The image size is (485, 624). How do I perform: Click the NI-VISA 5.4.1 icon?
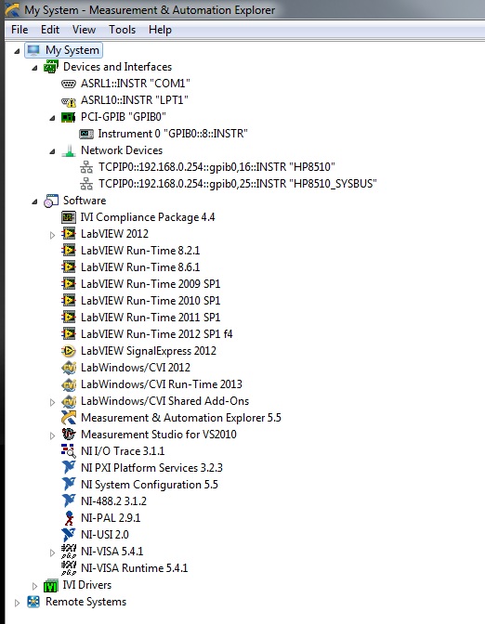click(x=69, y=552)
